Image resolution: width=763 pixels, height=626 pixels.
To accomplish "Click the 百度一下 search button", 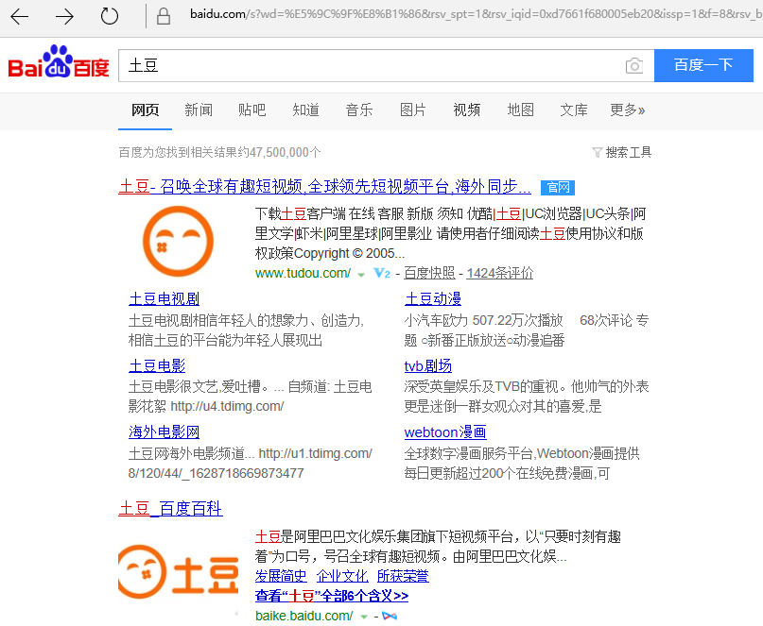I will 703,65.
